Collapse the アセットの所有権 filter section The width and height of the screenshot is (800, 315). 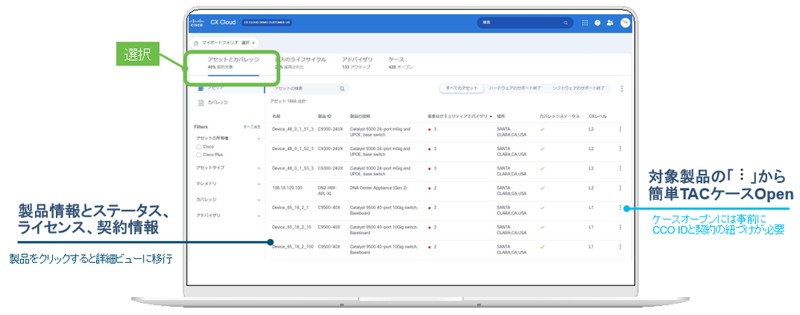click(258, 139)
